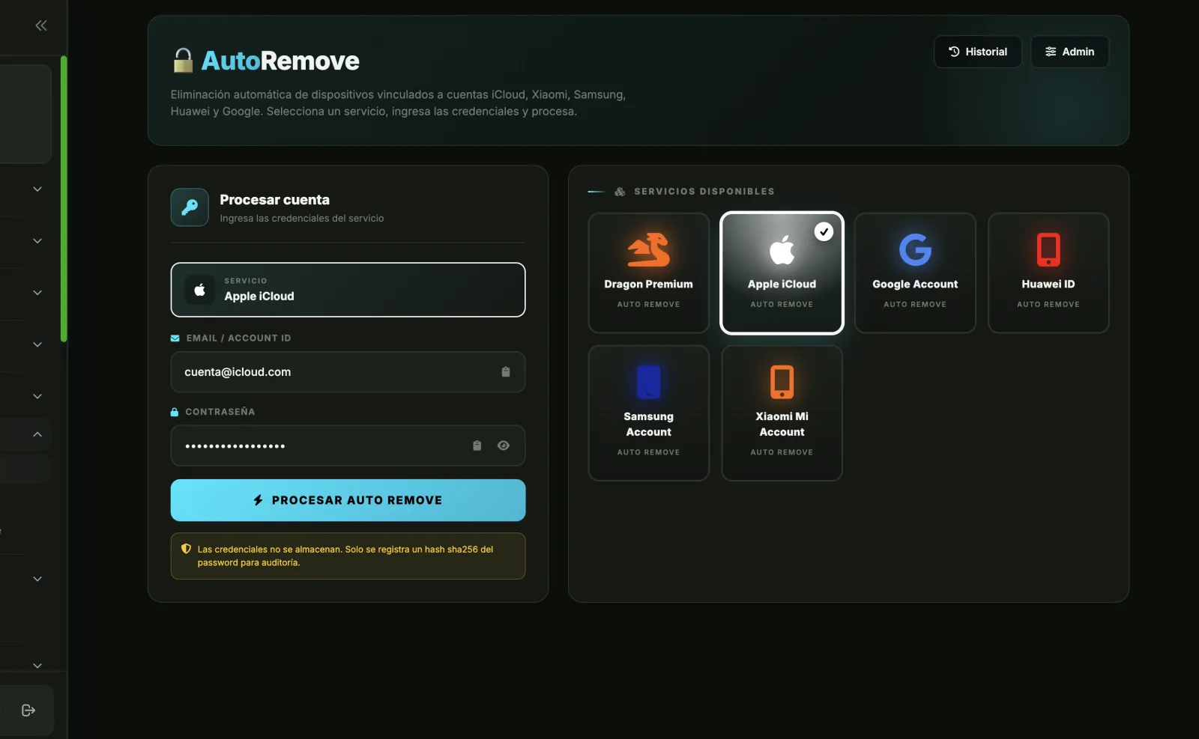Viewport: 1199px width, 739px height.
Task: Click the cubes icon beside Servicios Disponibles
Action: pos(620,192)
